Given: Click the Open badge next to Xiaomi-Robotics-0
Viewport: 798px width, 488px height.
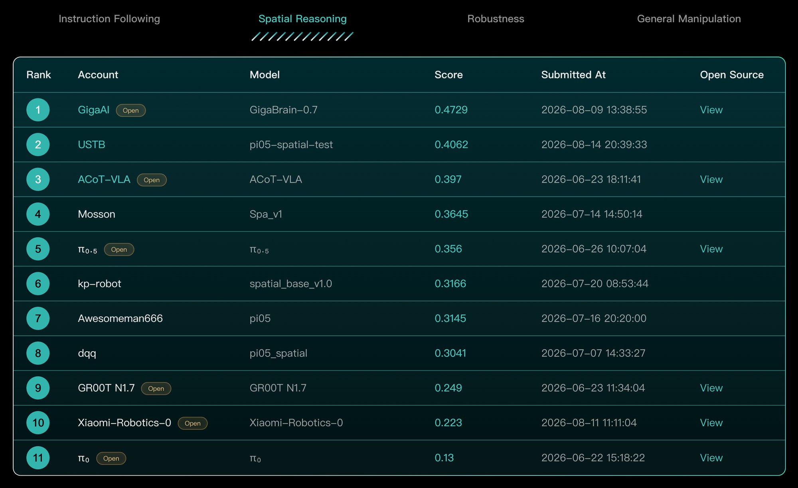Looking at the screenshot, I should [193, 423].
